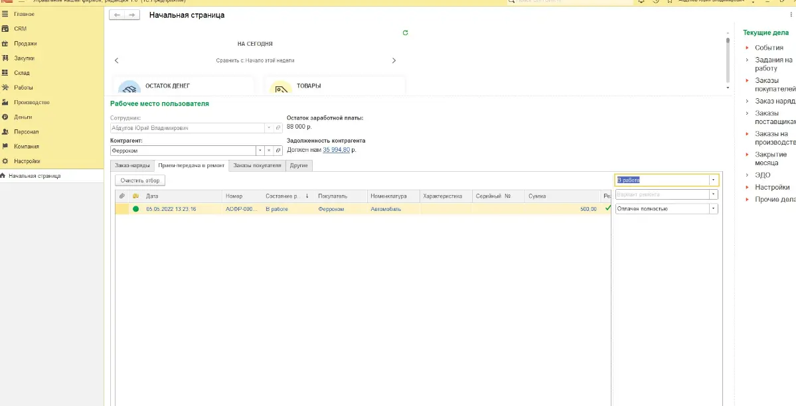Click the Вариант ремонта input field

(661, 194)
